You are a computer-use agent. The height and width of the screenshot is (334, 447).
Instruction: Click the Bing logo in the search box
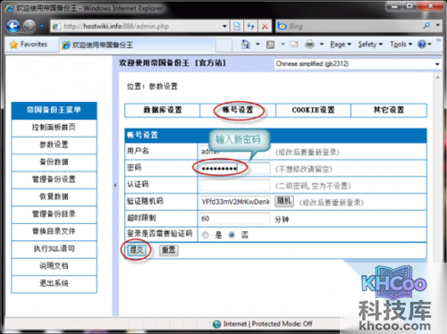[282, 26]
